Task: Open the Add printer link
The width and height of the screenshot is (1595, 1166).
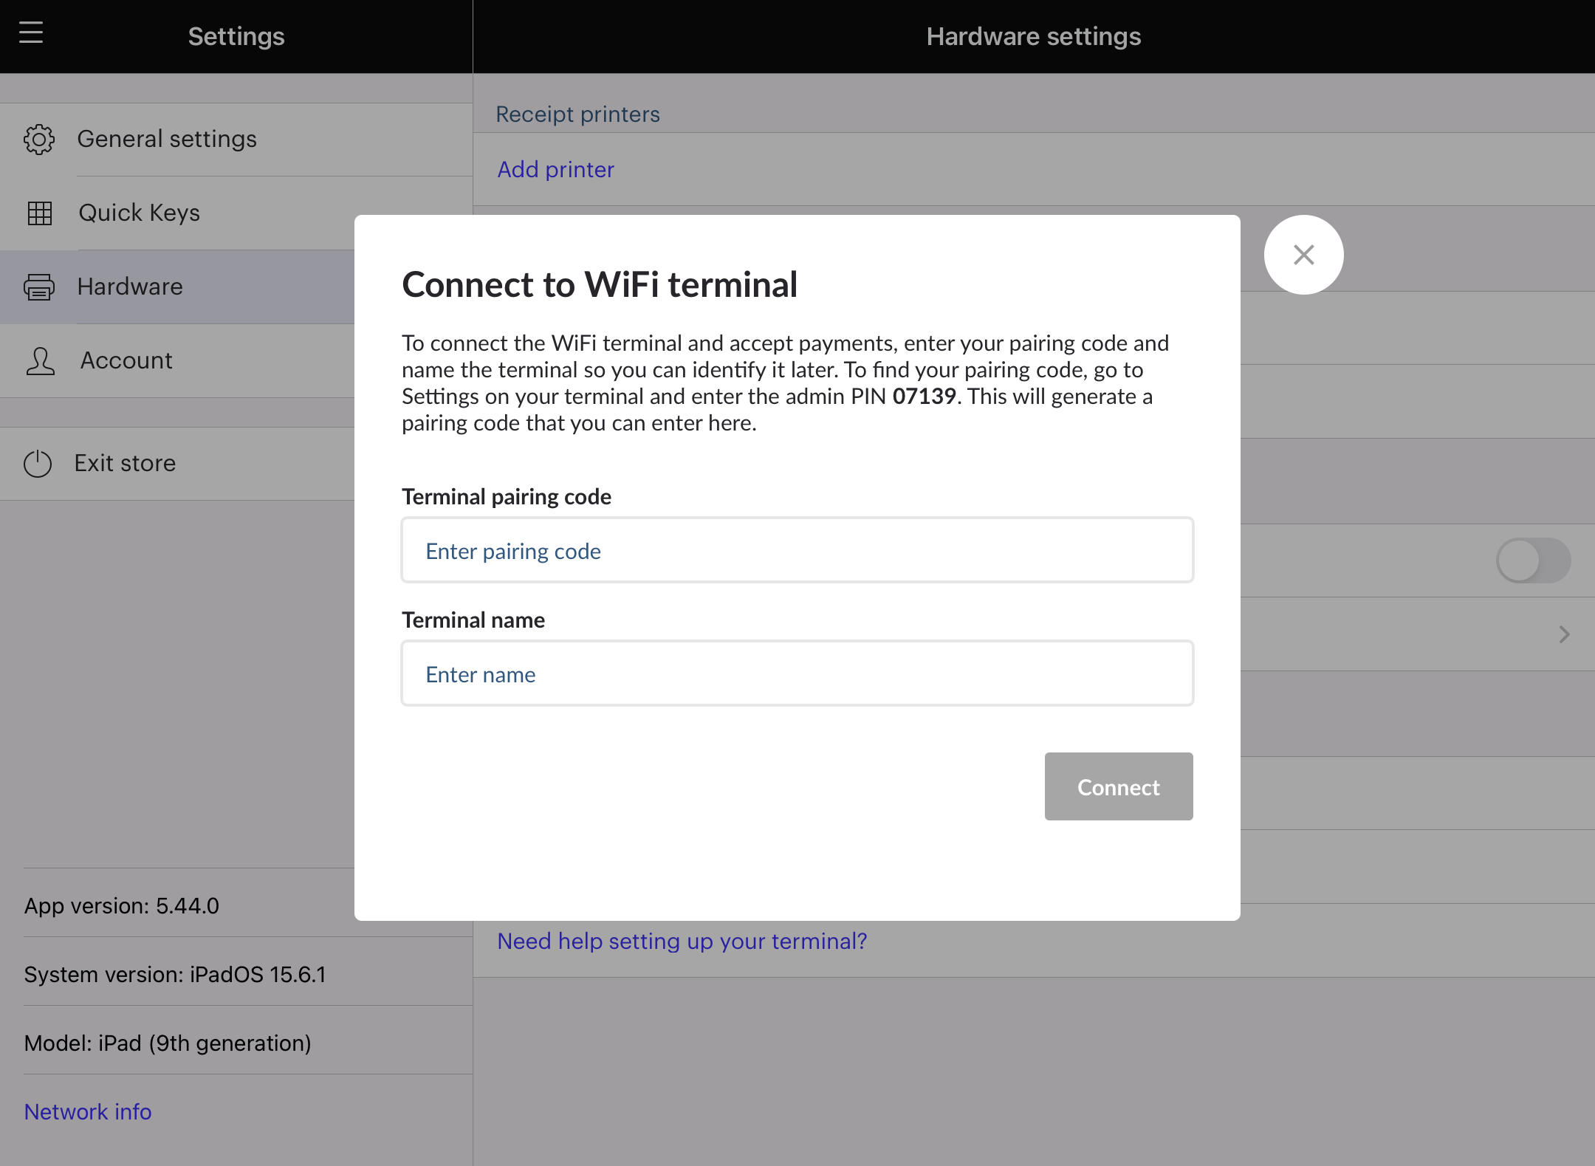Action: click(555, 169)
